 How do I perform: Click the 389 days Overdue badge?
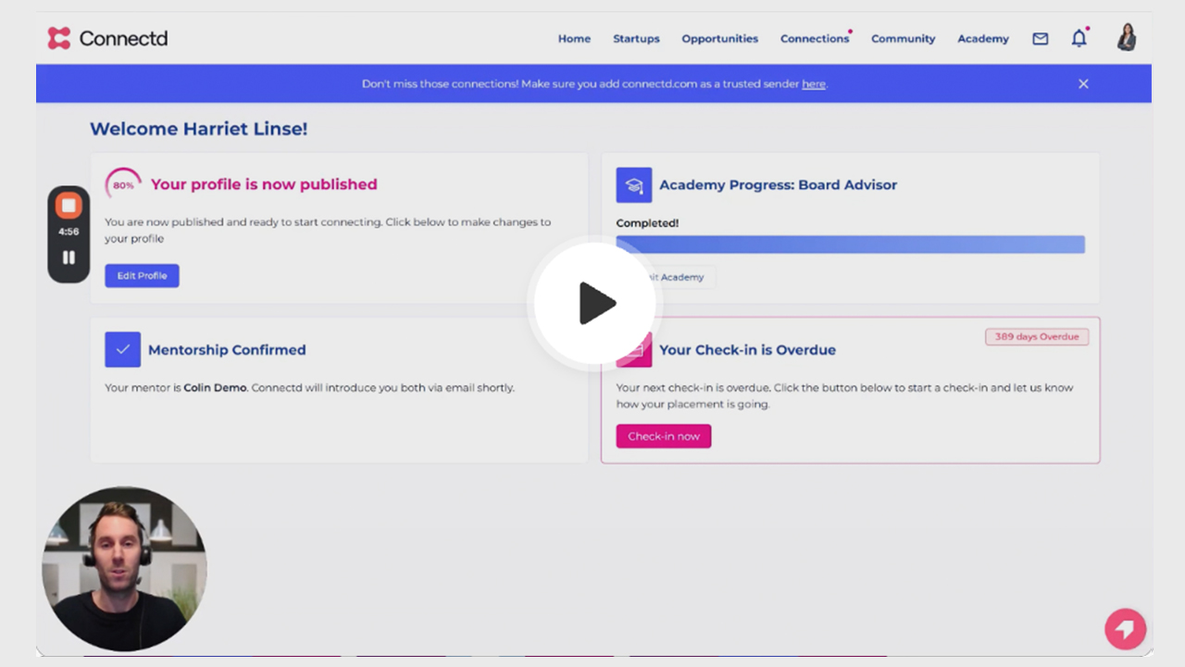point(1037,337)
